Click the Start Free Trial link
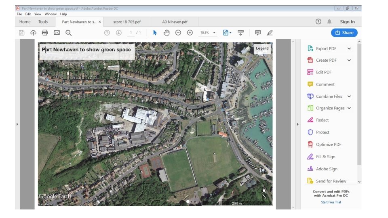Viewport: 388px width, 218px height. (331, 202)
